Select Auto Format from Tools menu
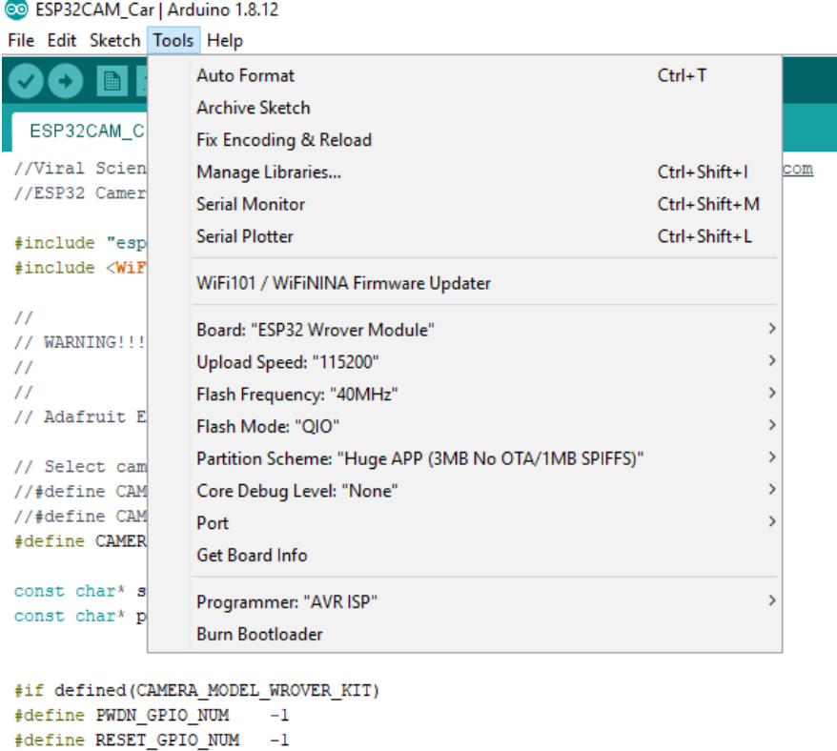 246,75
